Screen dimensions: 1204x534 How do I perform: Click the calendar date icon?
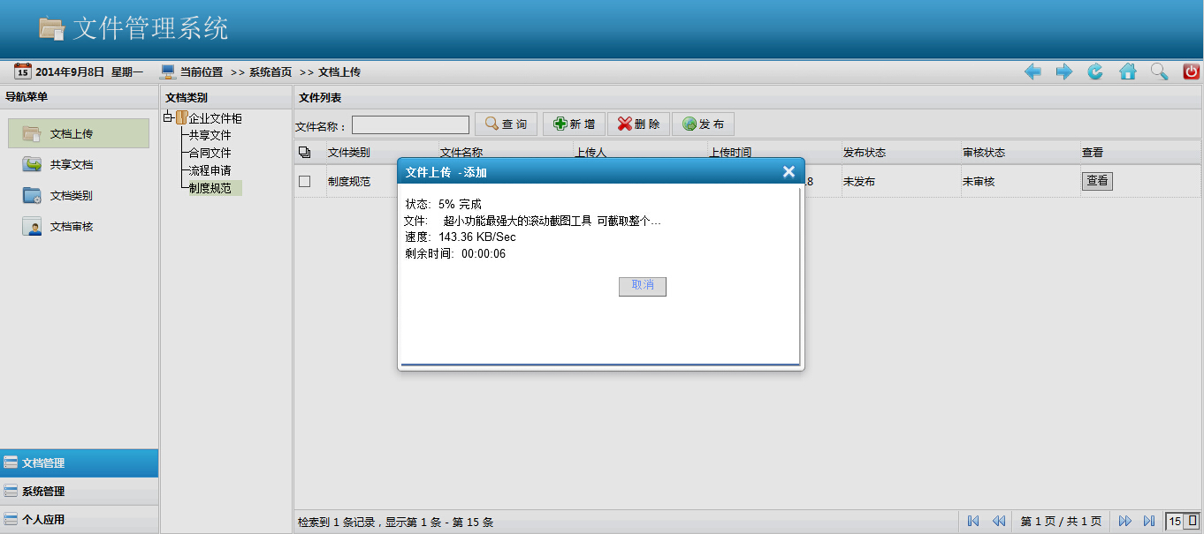click(x=23, y=71)
